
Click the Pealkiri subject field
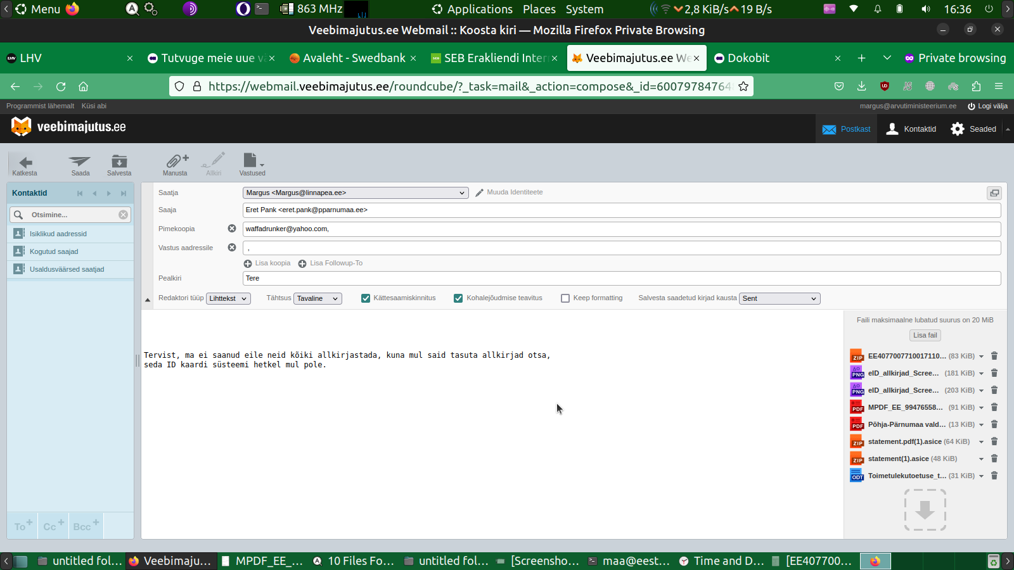pos(622,278)
